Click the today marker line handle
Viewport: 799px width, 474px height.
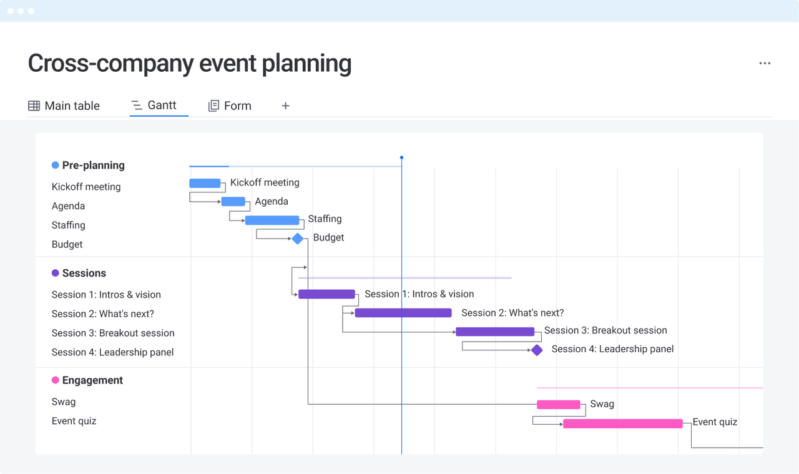[x=401, y=157]
